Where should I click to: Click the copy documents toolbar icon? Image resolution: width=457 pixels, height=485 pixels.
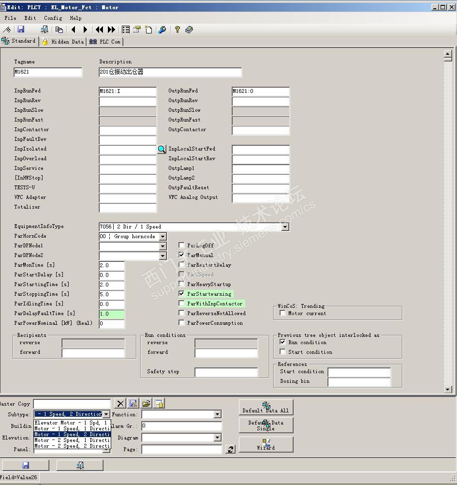pyautogui.click(x=59, y=30)
